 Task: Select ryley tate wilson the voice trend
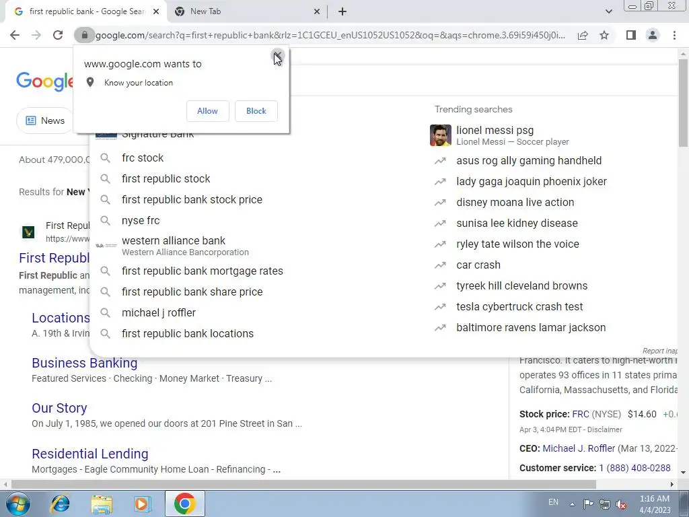pos(517,244)
